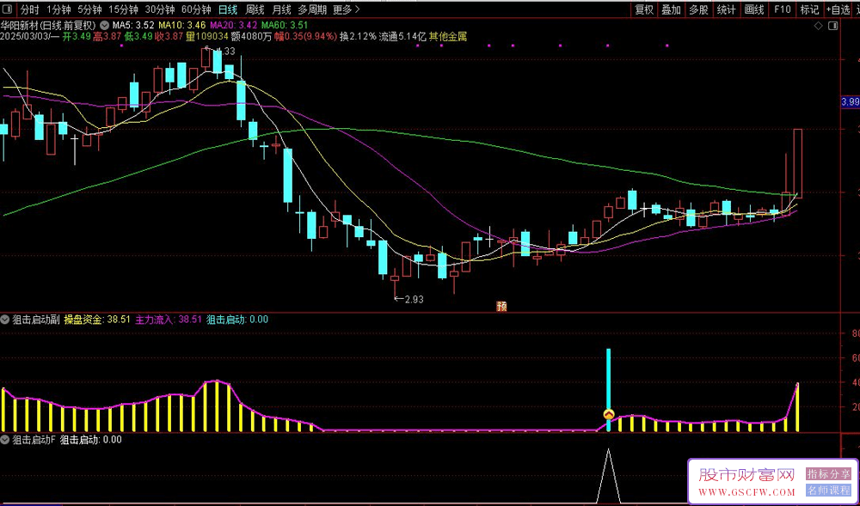The image size is (860, 506).
Task: Click the 狙击启动副 indicator name
Action: [x=35, y=320]
